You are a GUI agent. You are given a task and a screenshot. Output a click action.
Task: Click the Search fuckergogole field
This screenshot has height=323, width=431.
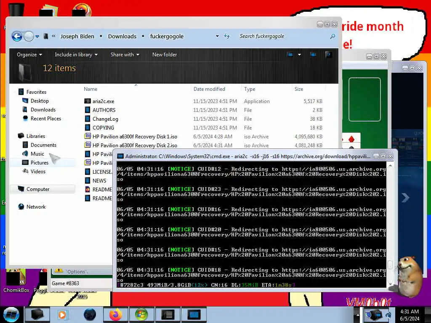pyautogui.click(x=283, y=36)
